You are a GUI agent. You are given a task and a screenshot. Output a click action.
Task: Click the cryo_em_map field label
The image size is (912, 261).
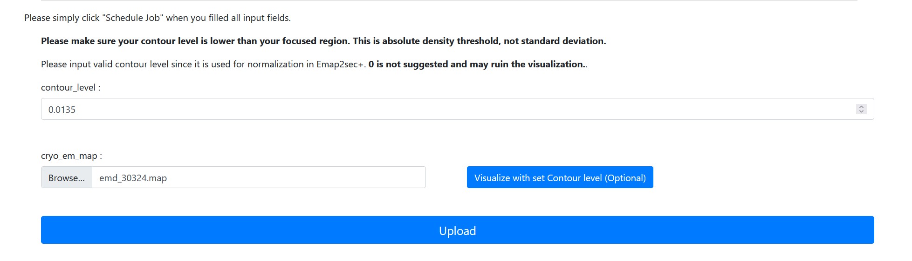(x=71, y=156)
